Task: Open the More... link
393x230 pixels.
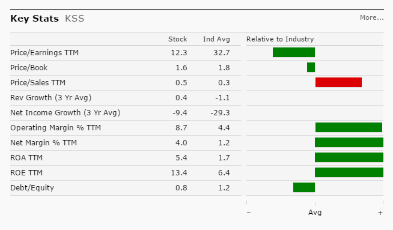Action: click(x=371, y=17)
